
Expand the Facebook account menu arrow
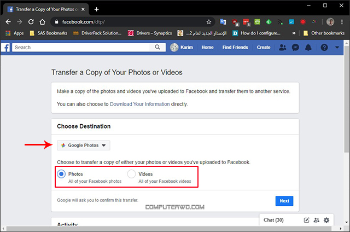pyautogui.click(x=337, y=48)
